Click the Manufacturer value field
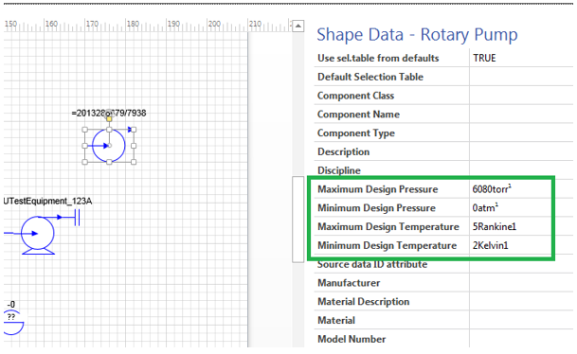Image resolution: width=577 pixels, height=354 pixels. pos(521,283)
